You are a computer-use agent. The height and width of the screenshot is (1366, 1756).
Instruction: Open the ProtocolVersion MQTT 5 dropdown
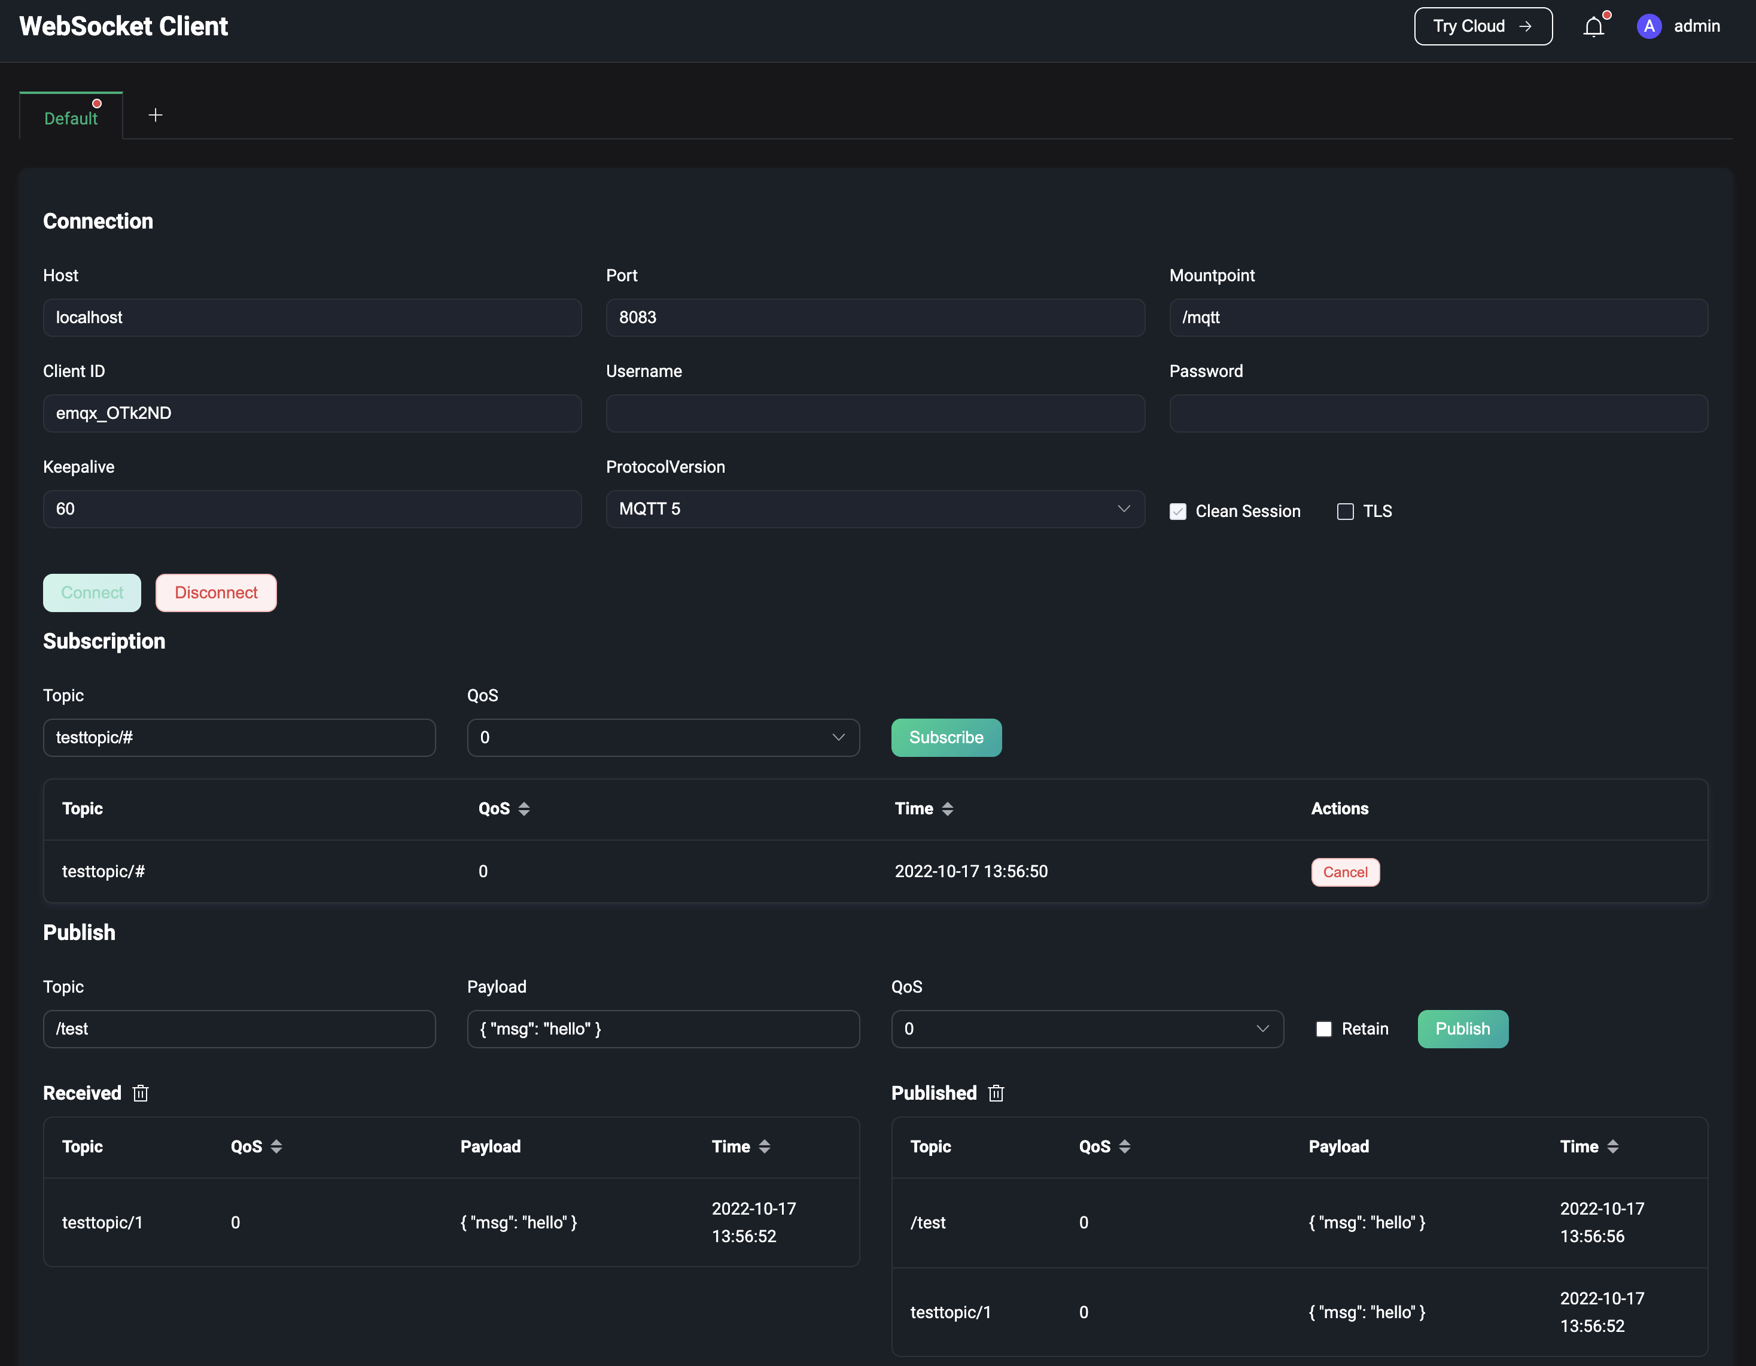pyautogui.click(x=875, y=509)
